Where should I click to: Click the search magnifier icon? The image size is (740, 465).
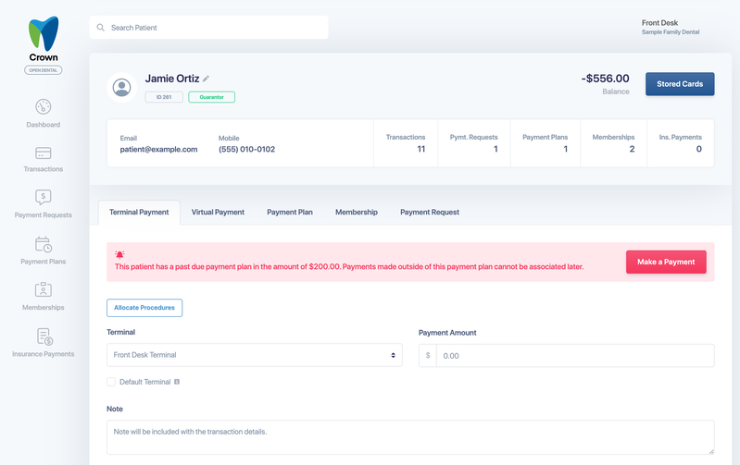(101, 28)
